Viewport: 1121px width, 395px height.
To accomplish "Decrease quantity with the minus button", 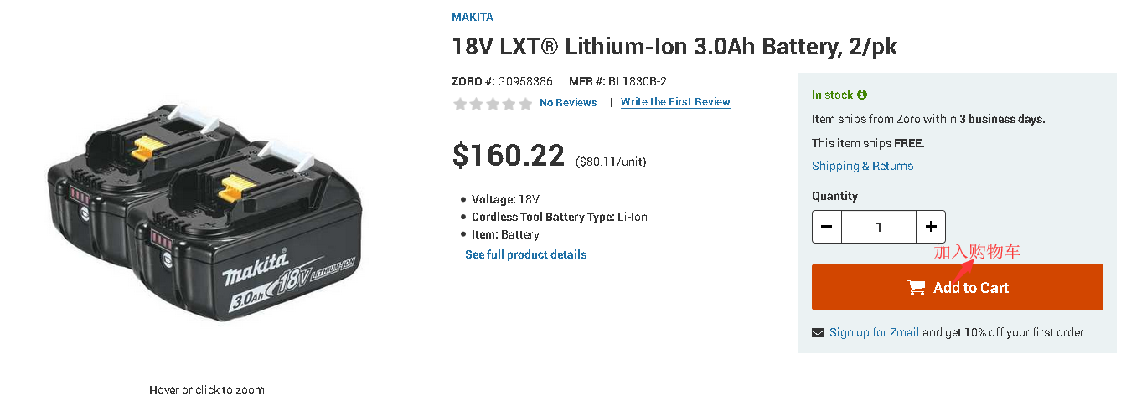I will (x=827, y=227).
